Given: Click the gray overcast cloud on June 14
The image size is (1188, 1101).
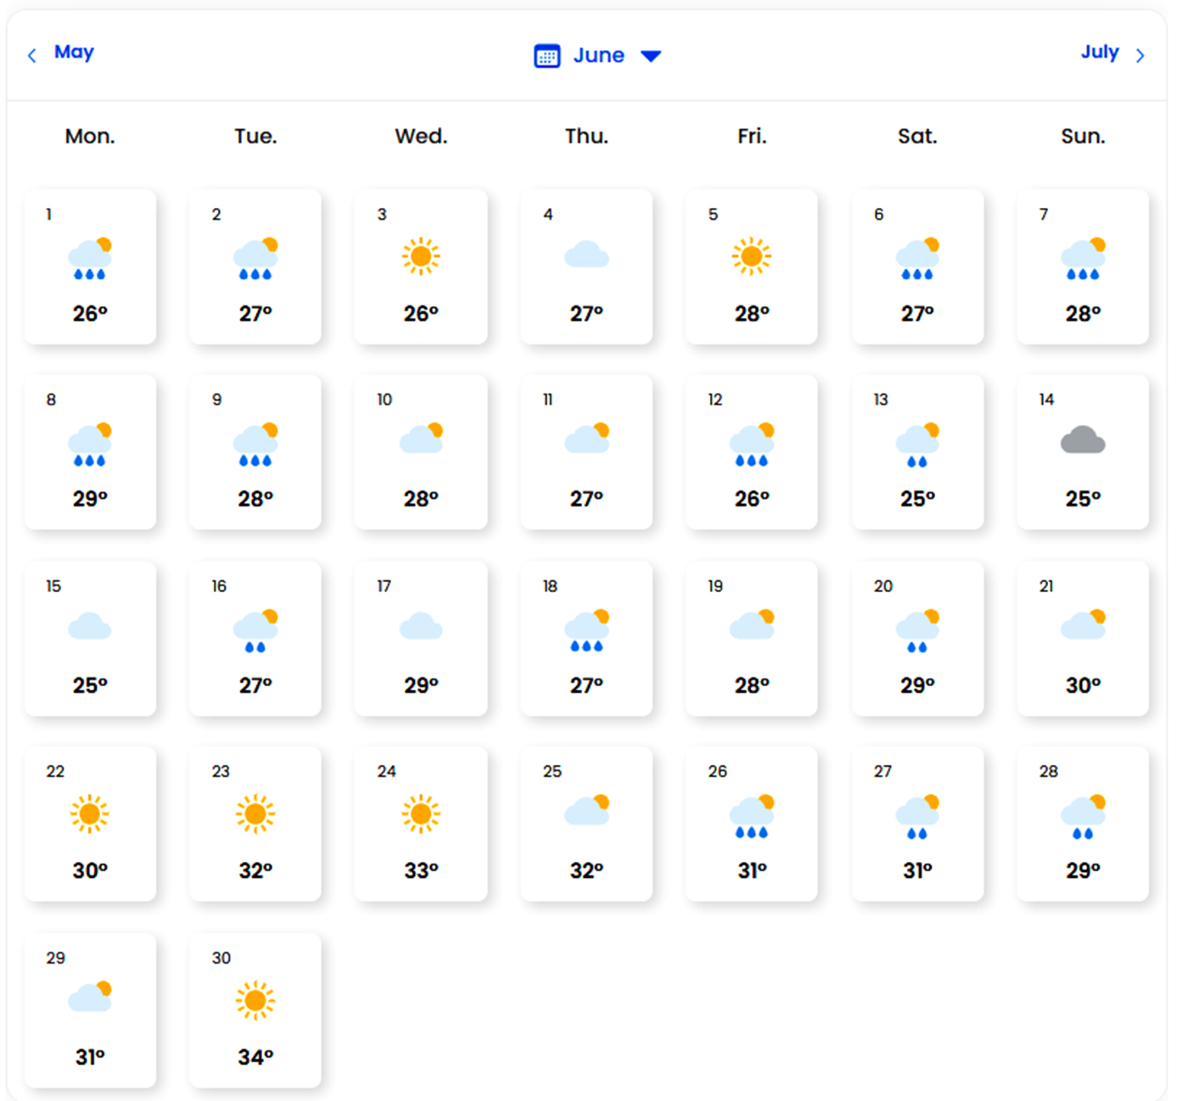Looking at the screenshot, I should 1083,441.
